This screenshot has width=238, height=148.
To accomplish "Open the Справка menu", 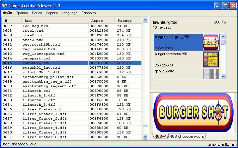I will pos(89,13).
